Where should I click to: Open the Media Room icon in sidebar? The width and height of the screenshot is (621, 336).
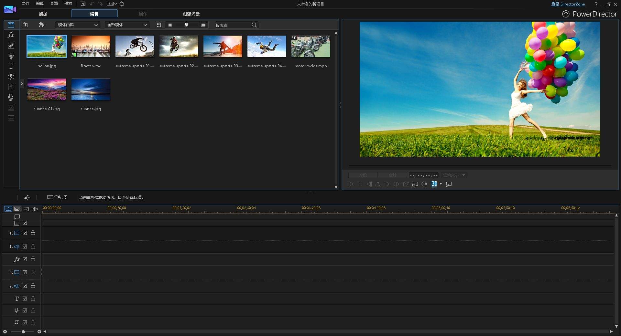click(11, 25)
